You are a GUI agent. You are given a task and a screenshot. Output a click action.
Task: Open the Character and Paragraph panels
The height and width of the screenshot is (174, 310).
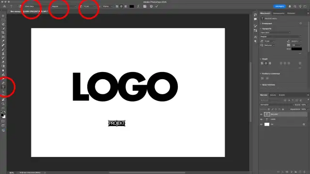pyautogui.click(x=145, y=6)
